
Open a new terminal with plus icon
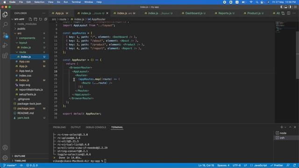pos(282,127)
